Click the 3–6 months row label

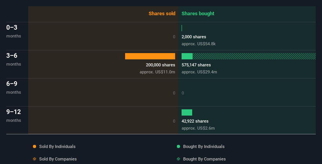tap(14, 59)
